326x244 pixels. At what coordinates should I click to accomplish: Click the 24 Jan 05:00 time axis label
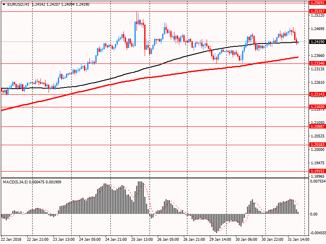point(90,240)
